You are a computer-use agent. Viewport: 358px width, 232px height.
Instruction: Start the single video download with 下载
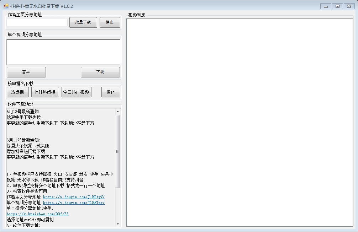[x=100, y=72]
